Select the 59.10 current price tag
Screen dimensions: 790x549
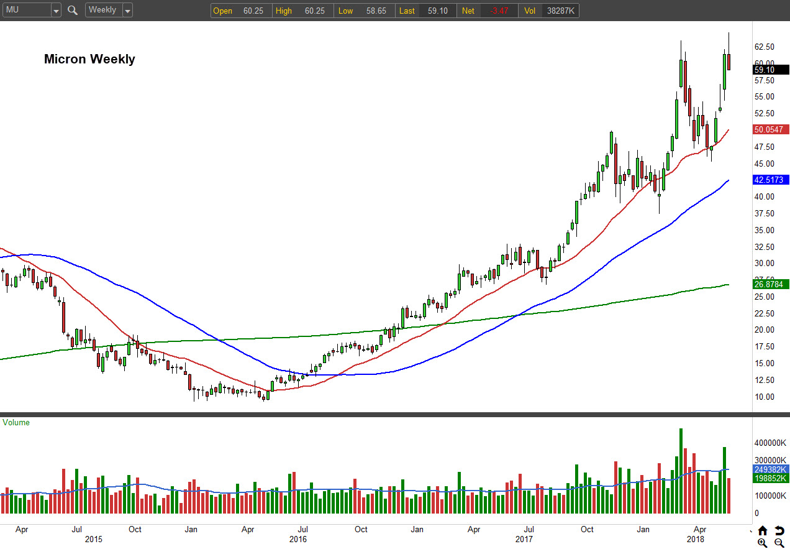tap(771, 70)
